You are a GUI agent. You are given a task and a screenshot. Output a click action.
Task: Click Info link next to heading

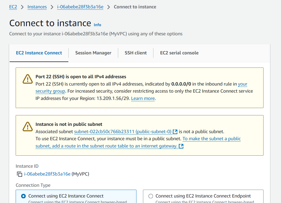pyautogui.click(x=98, y=25)
